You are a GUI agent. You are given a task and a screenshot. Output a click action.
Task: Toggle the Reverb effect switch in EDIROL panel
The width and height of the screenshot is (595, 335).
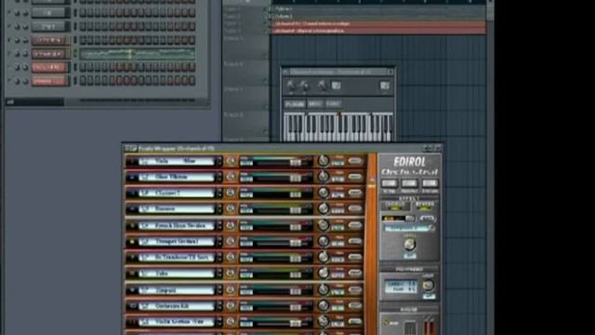point(424,207)
